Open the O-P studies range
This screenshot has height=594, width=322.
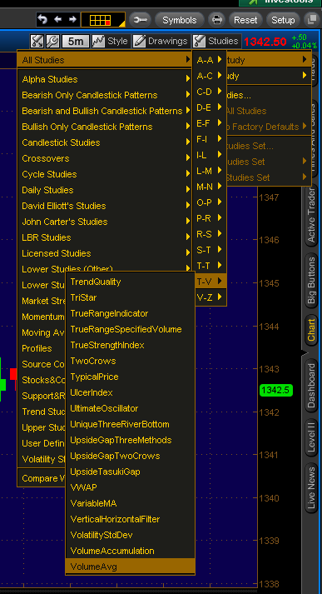click(209, 202)
